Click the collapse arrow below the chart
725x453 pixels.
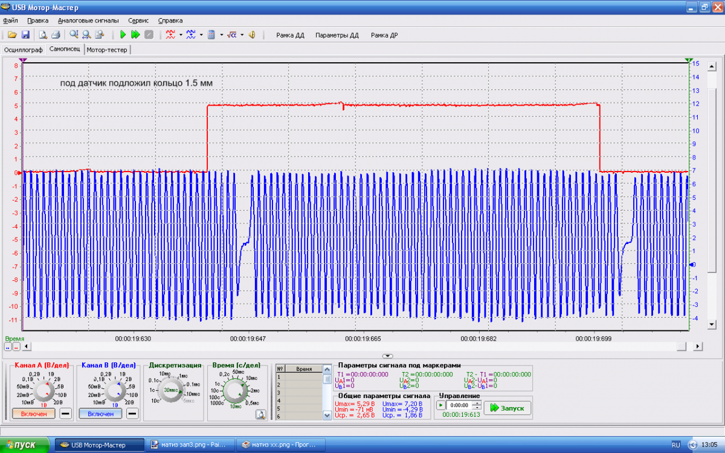[388, 356]
